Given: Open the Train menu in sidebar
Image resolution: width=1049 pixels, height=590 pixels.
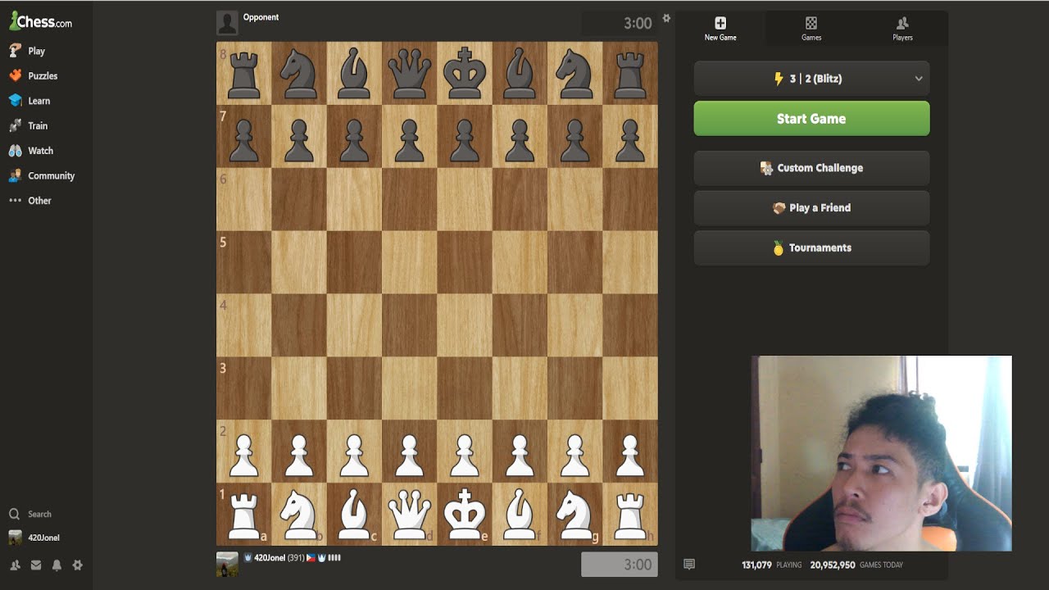Looking at the screenshot, I should pos(28,125).
